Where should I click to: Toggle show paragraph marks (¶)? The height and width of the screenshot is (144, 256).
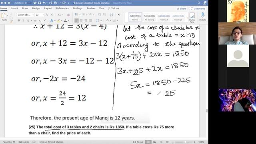coord(119,15)
